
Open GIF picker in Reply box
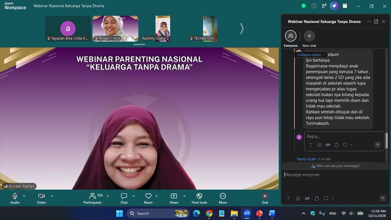point(328,145)
